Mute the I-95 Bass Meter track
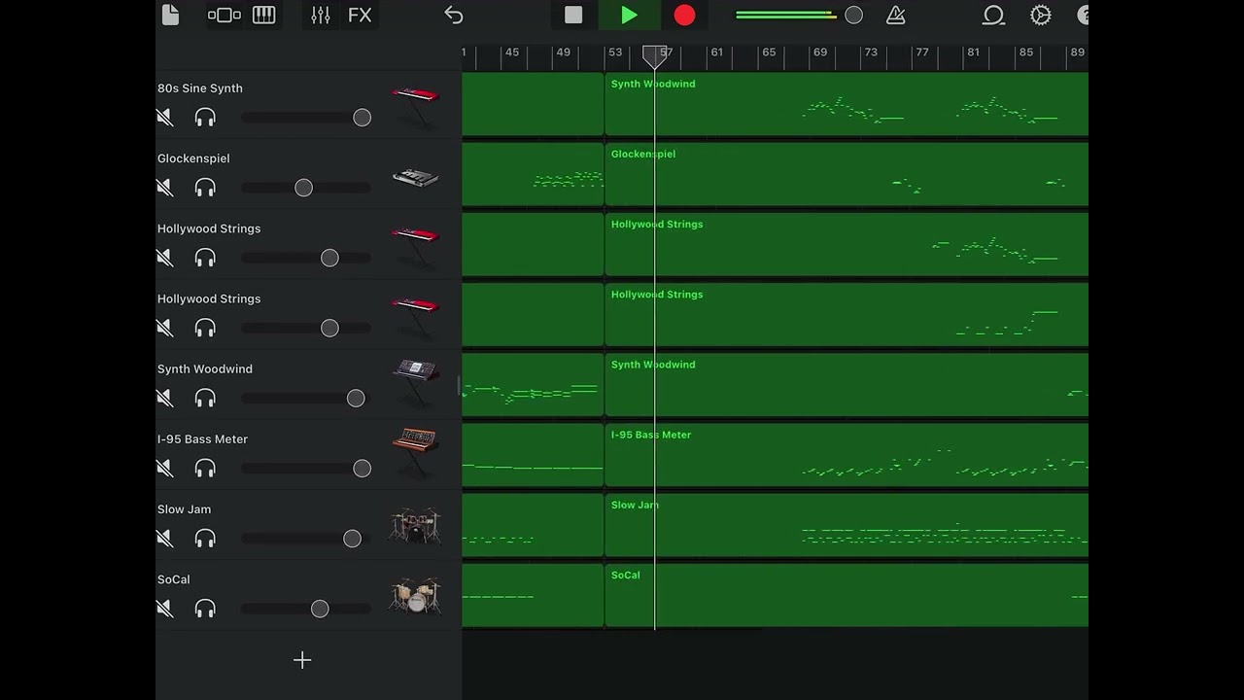1244x700 pixels. 165,468
